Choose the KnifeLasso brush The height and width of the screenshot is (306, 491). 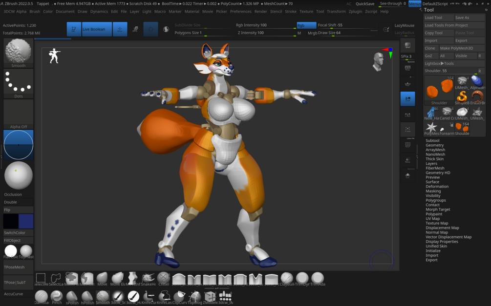164,297
